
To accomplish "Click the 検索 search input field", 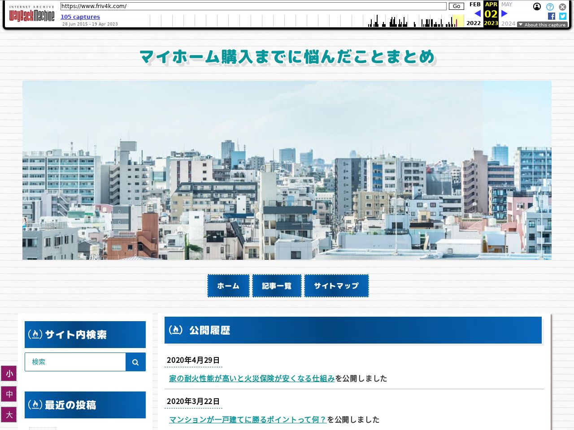I will pyautogui.click(x=75, y=362).
